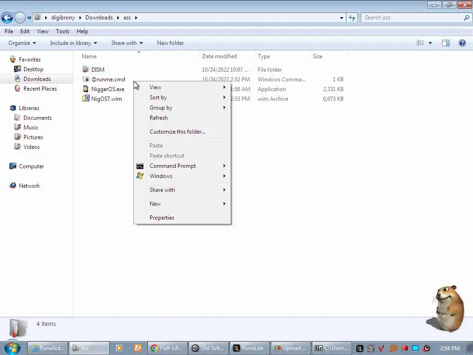Screen dimensions: 473x355
Task: Open the File menu
Action: (9, 31)
